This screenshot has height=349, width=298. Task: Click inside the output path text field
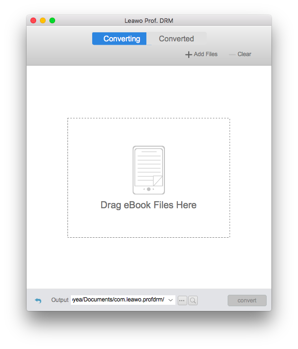coord(118,300)
